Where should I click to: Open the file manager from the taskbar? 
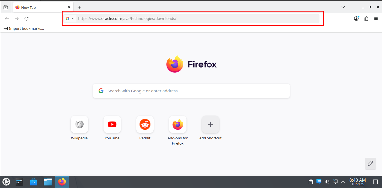[48, 182]
